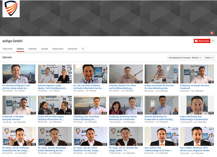Open the astiga GmbH channel name link

point(12,41)
